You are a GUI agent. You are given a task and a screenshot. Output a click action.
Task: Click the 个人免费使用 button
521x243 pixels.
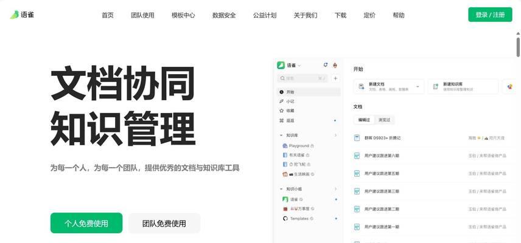coord(86,223)
